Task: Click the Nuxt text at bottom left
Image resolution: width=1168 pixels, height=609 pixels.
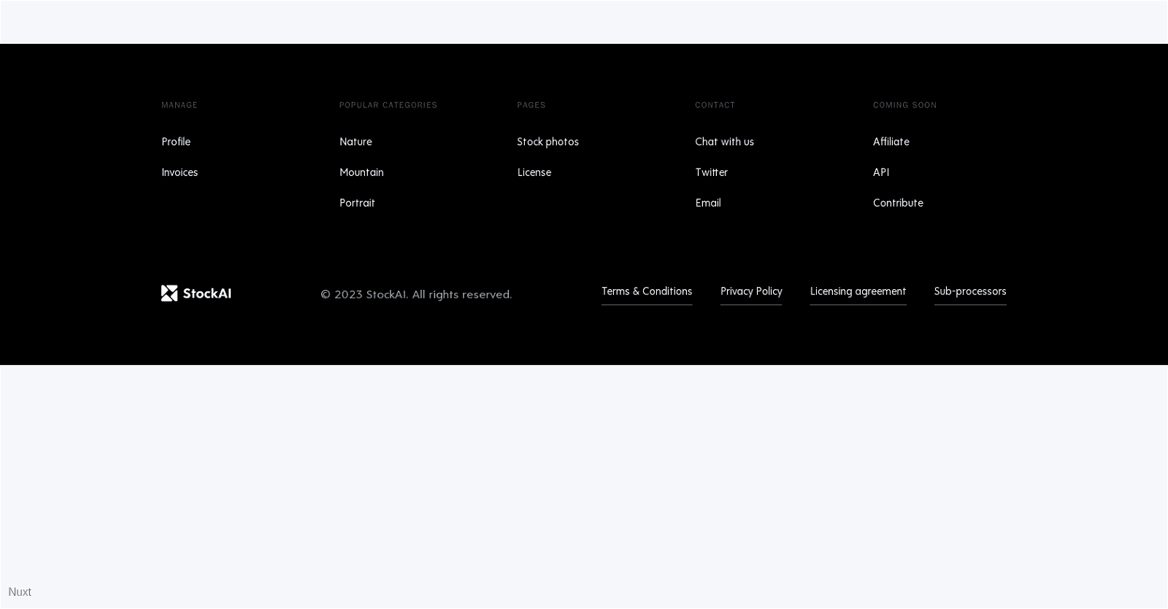Action: 20,591
